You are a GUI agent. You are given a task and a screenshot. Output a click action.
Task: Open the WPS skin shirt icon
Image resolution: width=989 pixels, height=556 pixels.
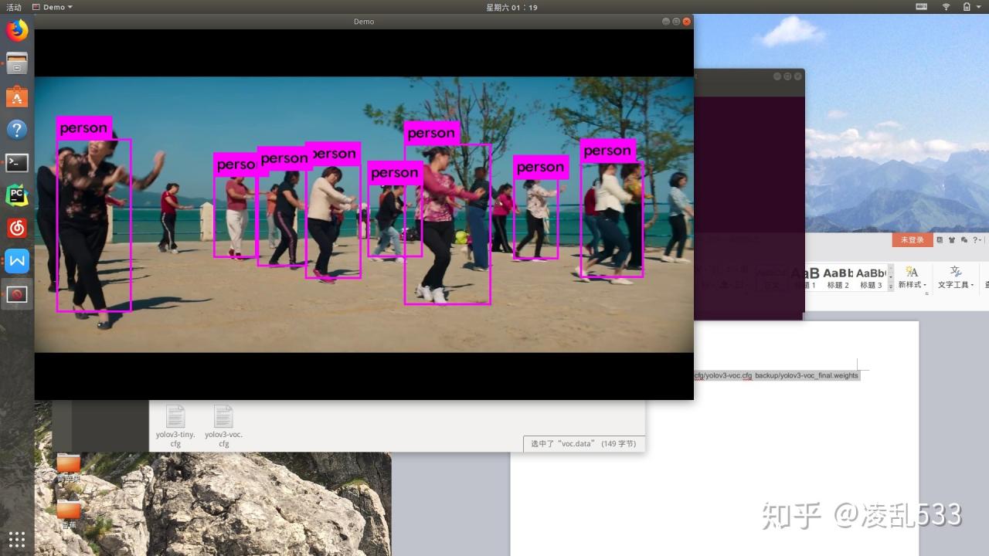952,240
